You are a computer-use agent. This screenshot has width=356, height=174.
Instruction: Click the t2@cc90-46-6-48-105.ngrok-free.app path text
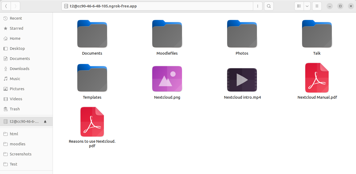click(x=103, y=6)
